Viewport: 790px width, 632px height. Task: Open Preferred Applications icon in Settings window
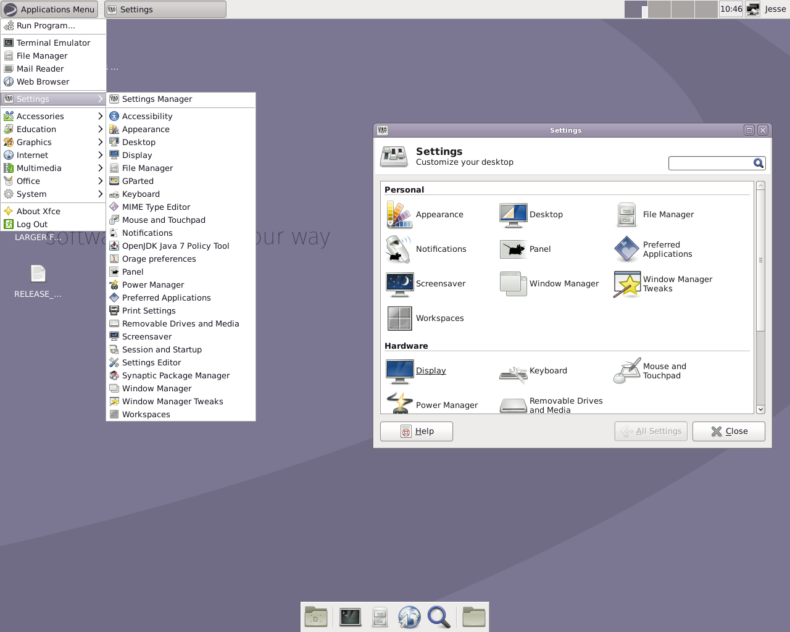(x=626, y=249)
